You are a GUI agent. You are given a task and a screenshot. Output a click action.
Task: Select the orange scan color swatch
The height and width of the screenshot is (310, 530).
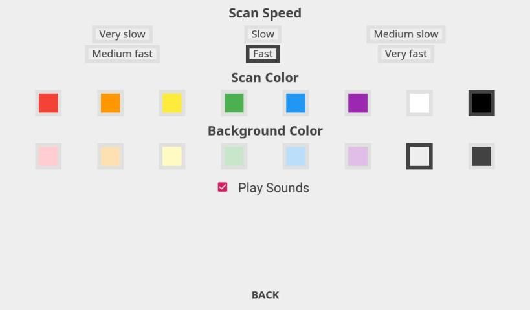point(110,103)
